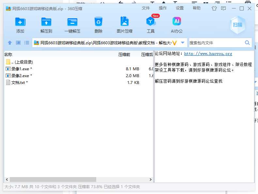The width and height of the screenshot is (258, 194).
Task: Click the skin (shirt) icon in title bar
Action: click(214, 8)
